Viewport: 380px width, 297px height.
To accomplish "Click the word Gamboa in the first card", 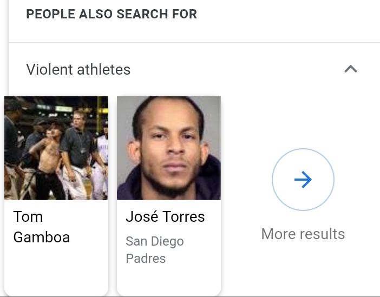I will [x=42, y=237].
